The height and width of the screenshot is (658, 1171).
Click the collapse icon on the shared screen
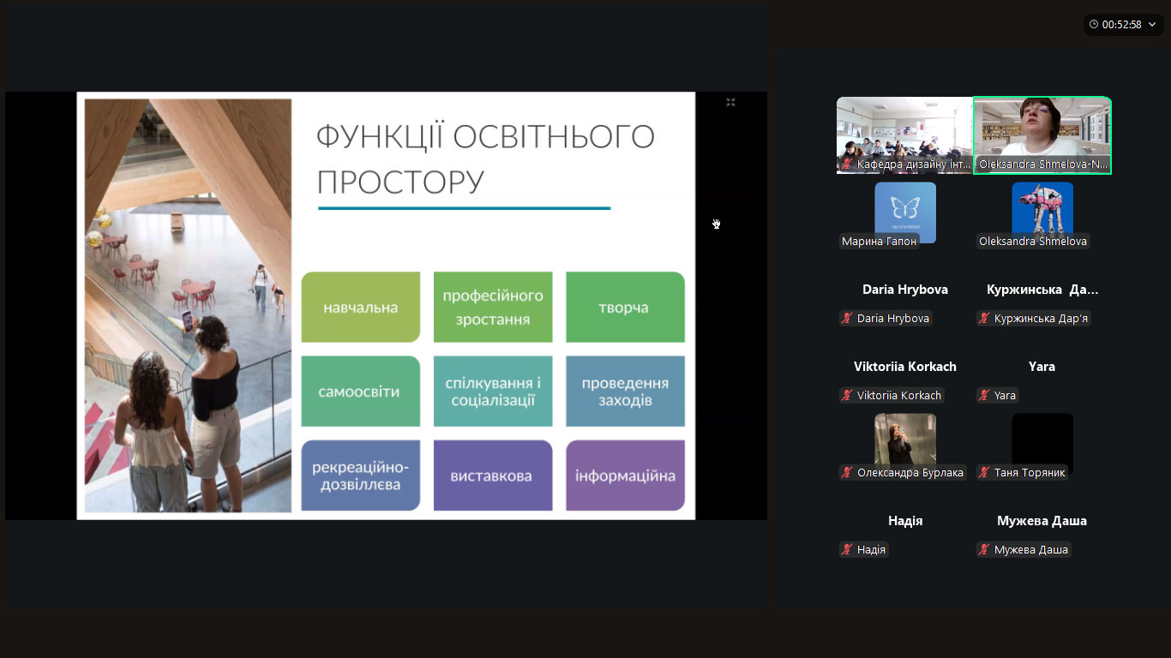(x=730, y=102)
